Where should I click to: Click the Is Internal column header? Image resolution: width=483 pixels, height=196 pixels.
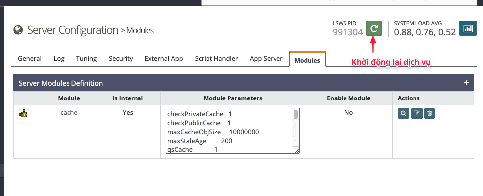coord(128,98)
